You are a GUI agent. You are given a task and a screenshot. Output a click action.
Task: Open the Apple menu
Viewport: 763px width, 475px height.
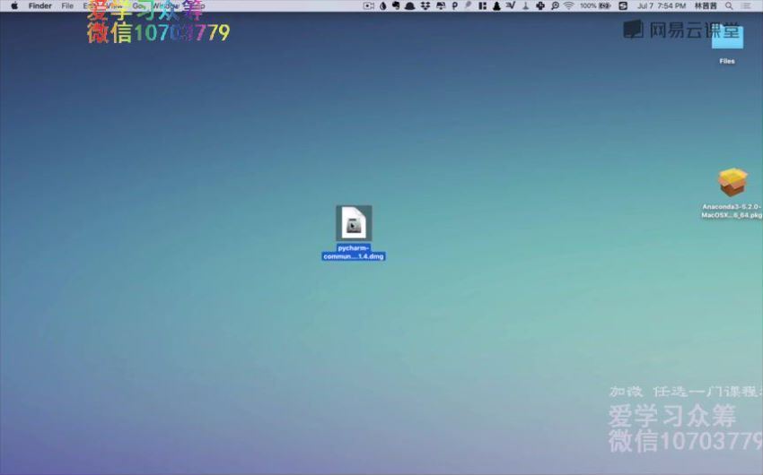click(14, 6)
